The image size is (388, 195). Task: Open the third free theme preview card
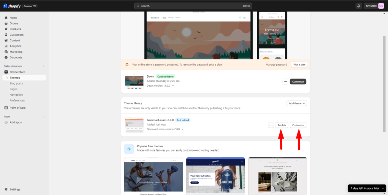pyautogui.click(x=278, y=176)
